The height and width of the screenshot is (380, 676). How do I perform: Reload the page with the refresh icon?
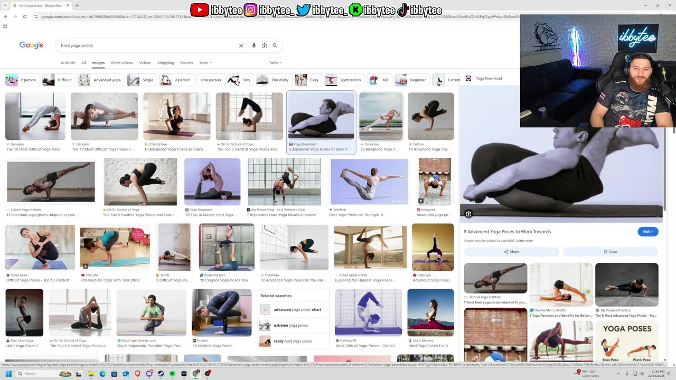tap(24, 16)
